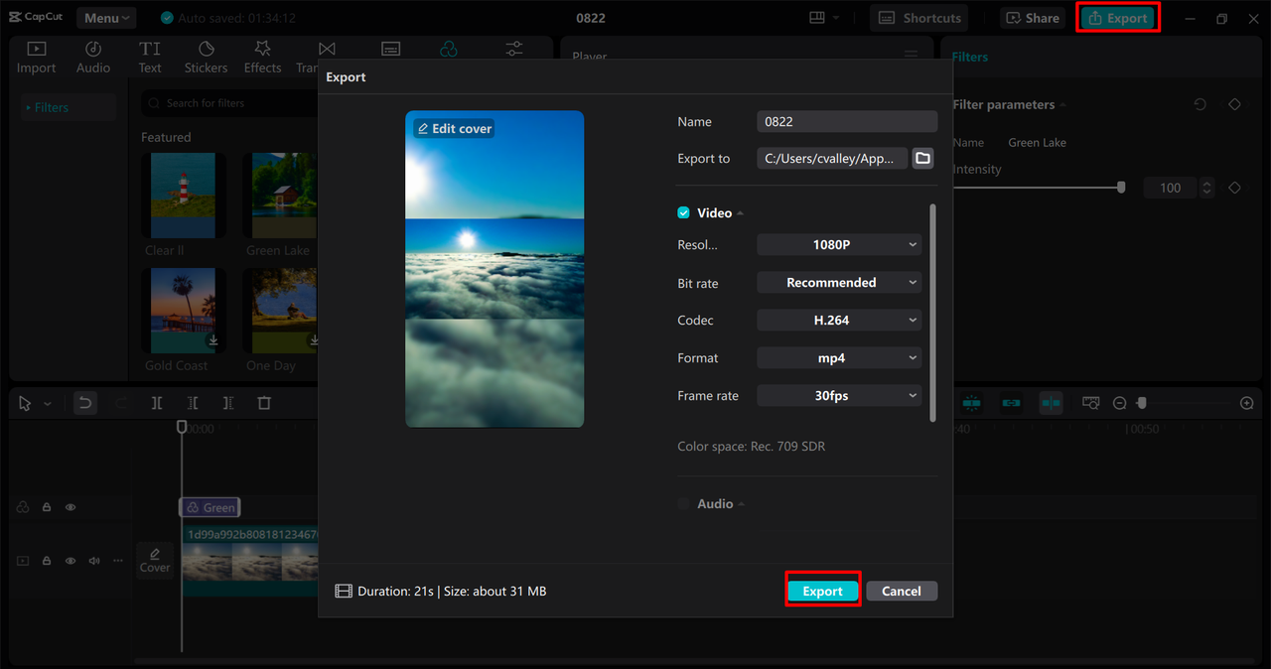Reset filter parameters with circular arrow
Viewport: 1271px width, 669px height.
pos(1200,104)
